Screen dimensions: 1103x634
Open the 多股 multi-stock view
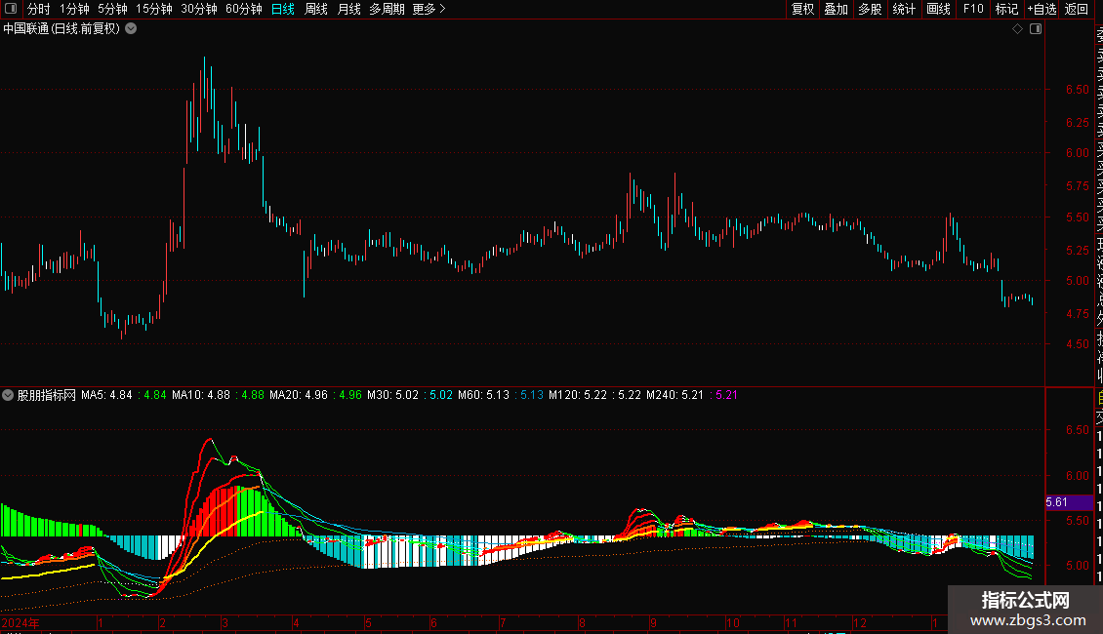click(870, 9)
